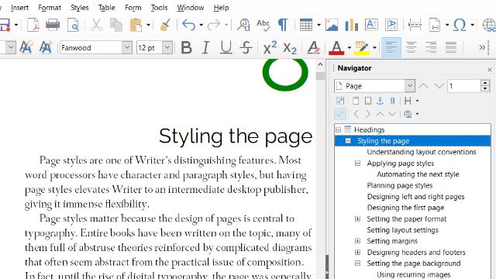Close the Navigator panel
Screen dimensions: 496x279
tap(489, 70)
